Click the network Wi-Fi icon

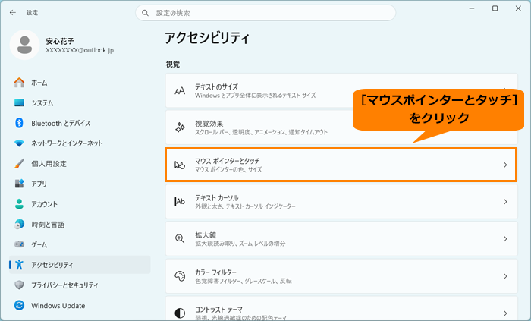click(x=19, y=143)
